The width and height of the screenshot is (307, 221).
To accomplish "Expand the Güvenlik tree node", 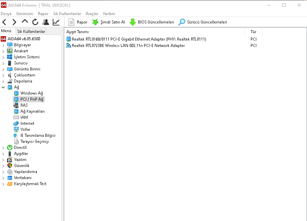I will [x=3, y=166].
